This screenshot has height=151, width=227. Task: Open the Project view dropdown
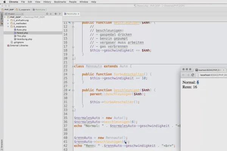tap(14, 14)
